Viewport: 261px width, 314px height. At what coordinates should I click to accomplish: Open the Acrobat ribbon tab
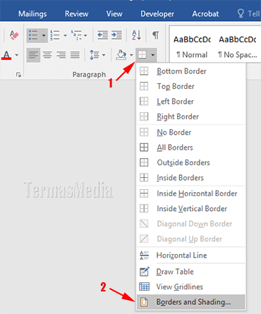pos(205,14)
